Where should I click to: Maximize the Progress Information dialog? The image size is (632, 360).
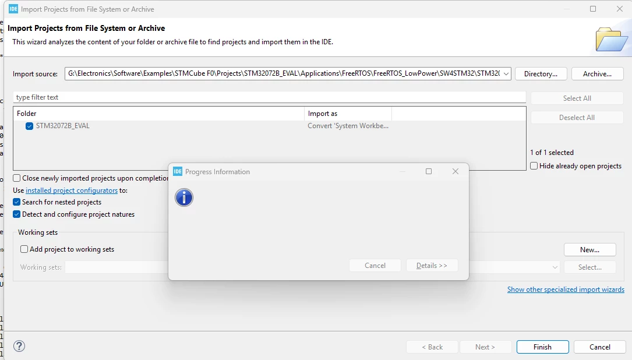pos(429,171)
